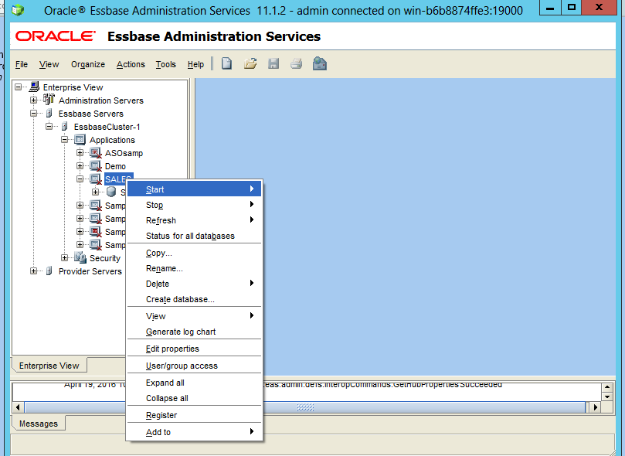The width and height of the screenshot is (625, 456).
Task: Open the File menu
Action: [22, 64]
